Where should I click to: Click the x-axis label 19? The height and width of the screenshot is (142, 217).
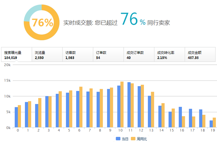pos(213,130)
